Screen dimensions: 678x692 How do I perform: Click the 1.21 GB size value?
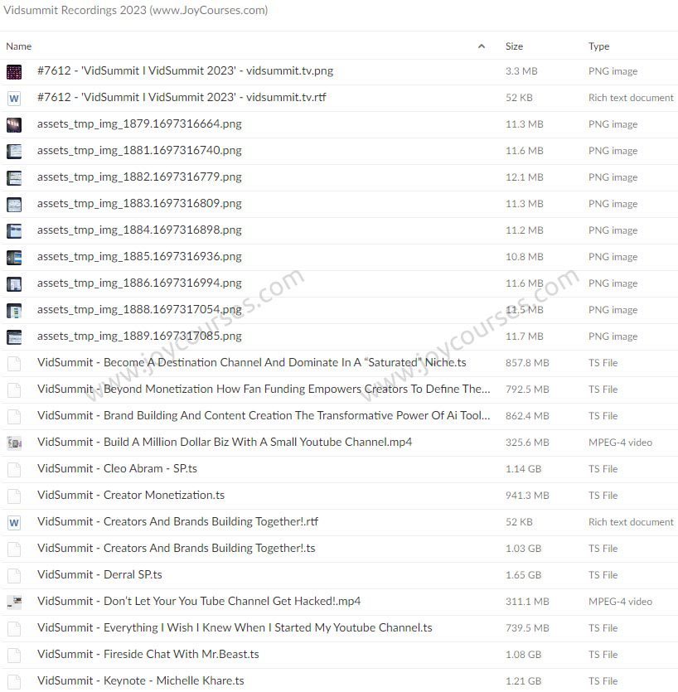coord(524,680)
